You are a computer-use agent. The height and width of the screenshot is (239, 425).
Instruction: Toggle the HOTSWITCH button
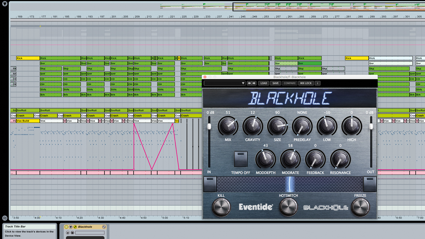pyautogui.click(x=288, y=206)
